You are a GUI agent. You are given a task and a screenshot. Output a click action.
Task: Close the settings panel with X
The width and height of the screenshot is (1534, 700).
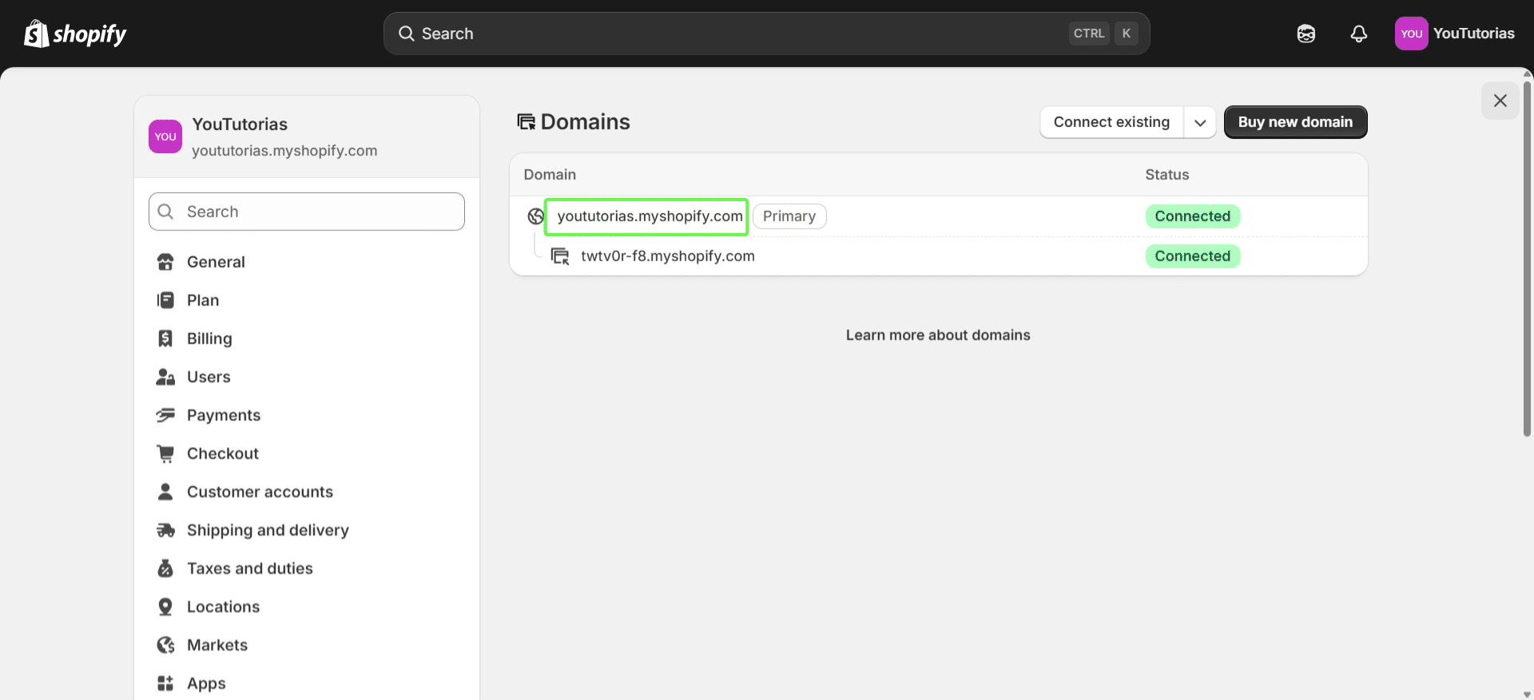[x=1500, y=101]
